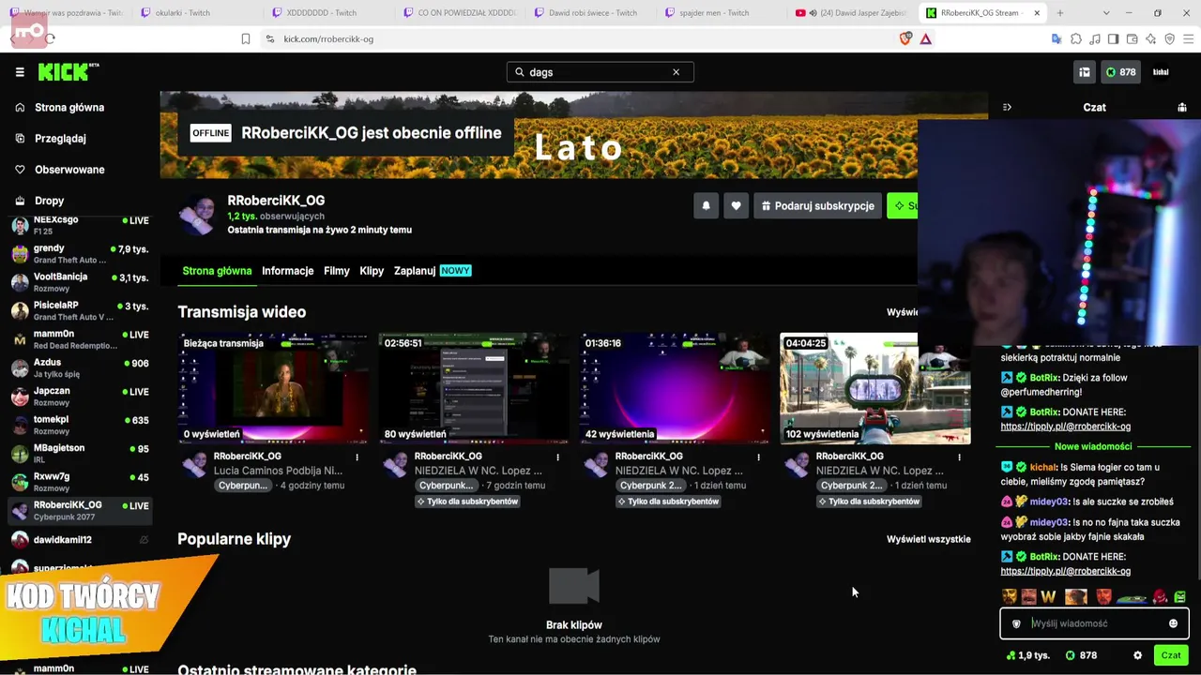Open the 878 Kick points balance in header
The image size is (1201, 675).
(1121, 72)
